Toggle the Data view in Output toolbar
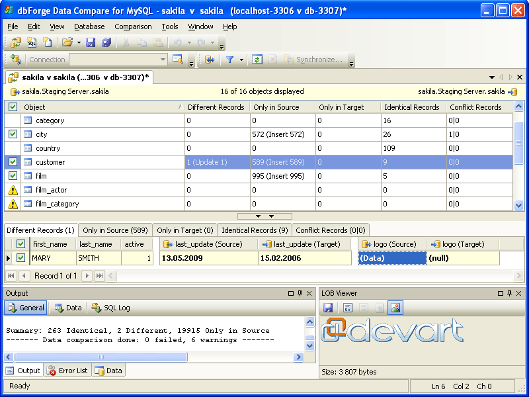Image resolution: width=529 pixels, height=397 pixels. [69, 308]
